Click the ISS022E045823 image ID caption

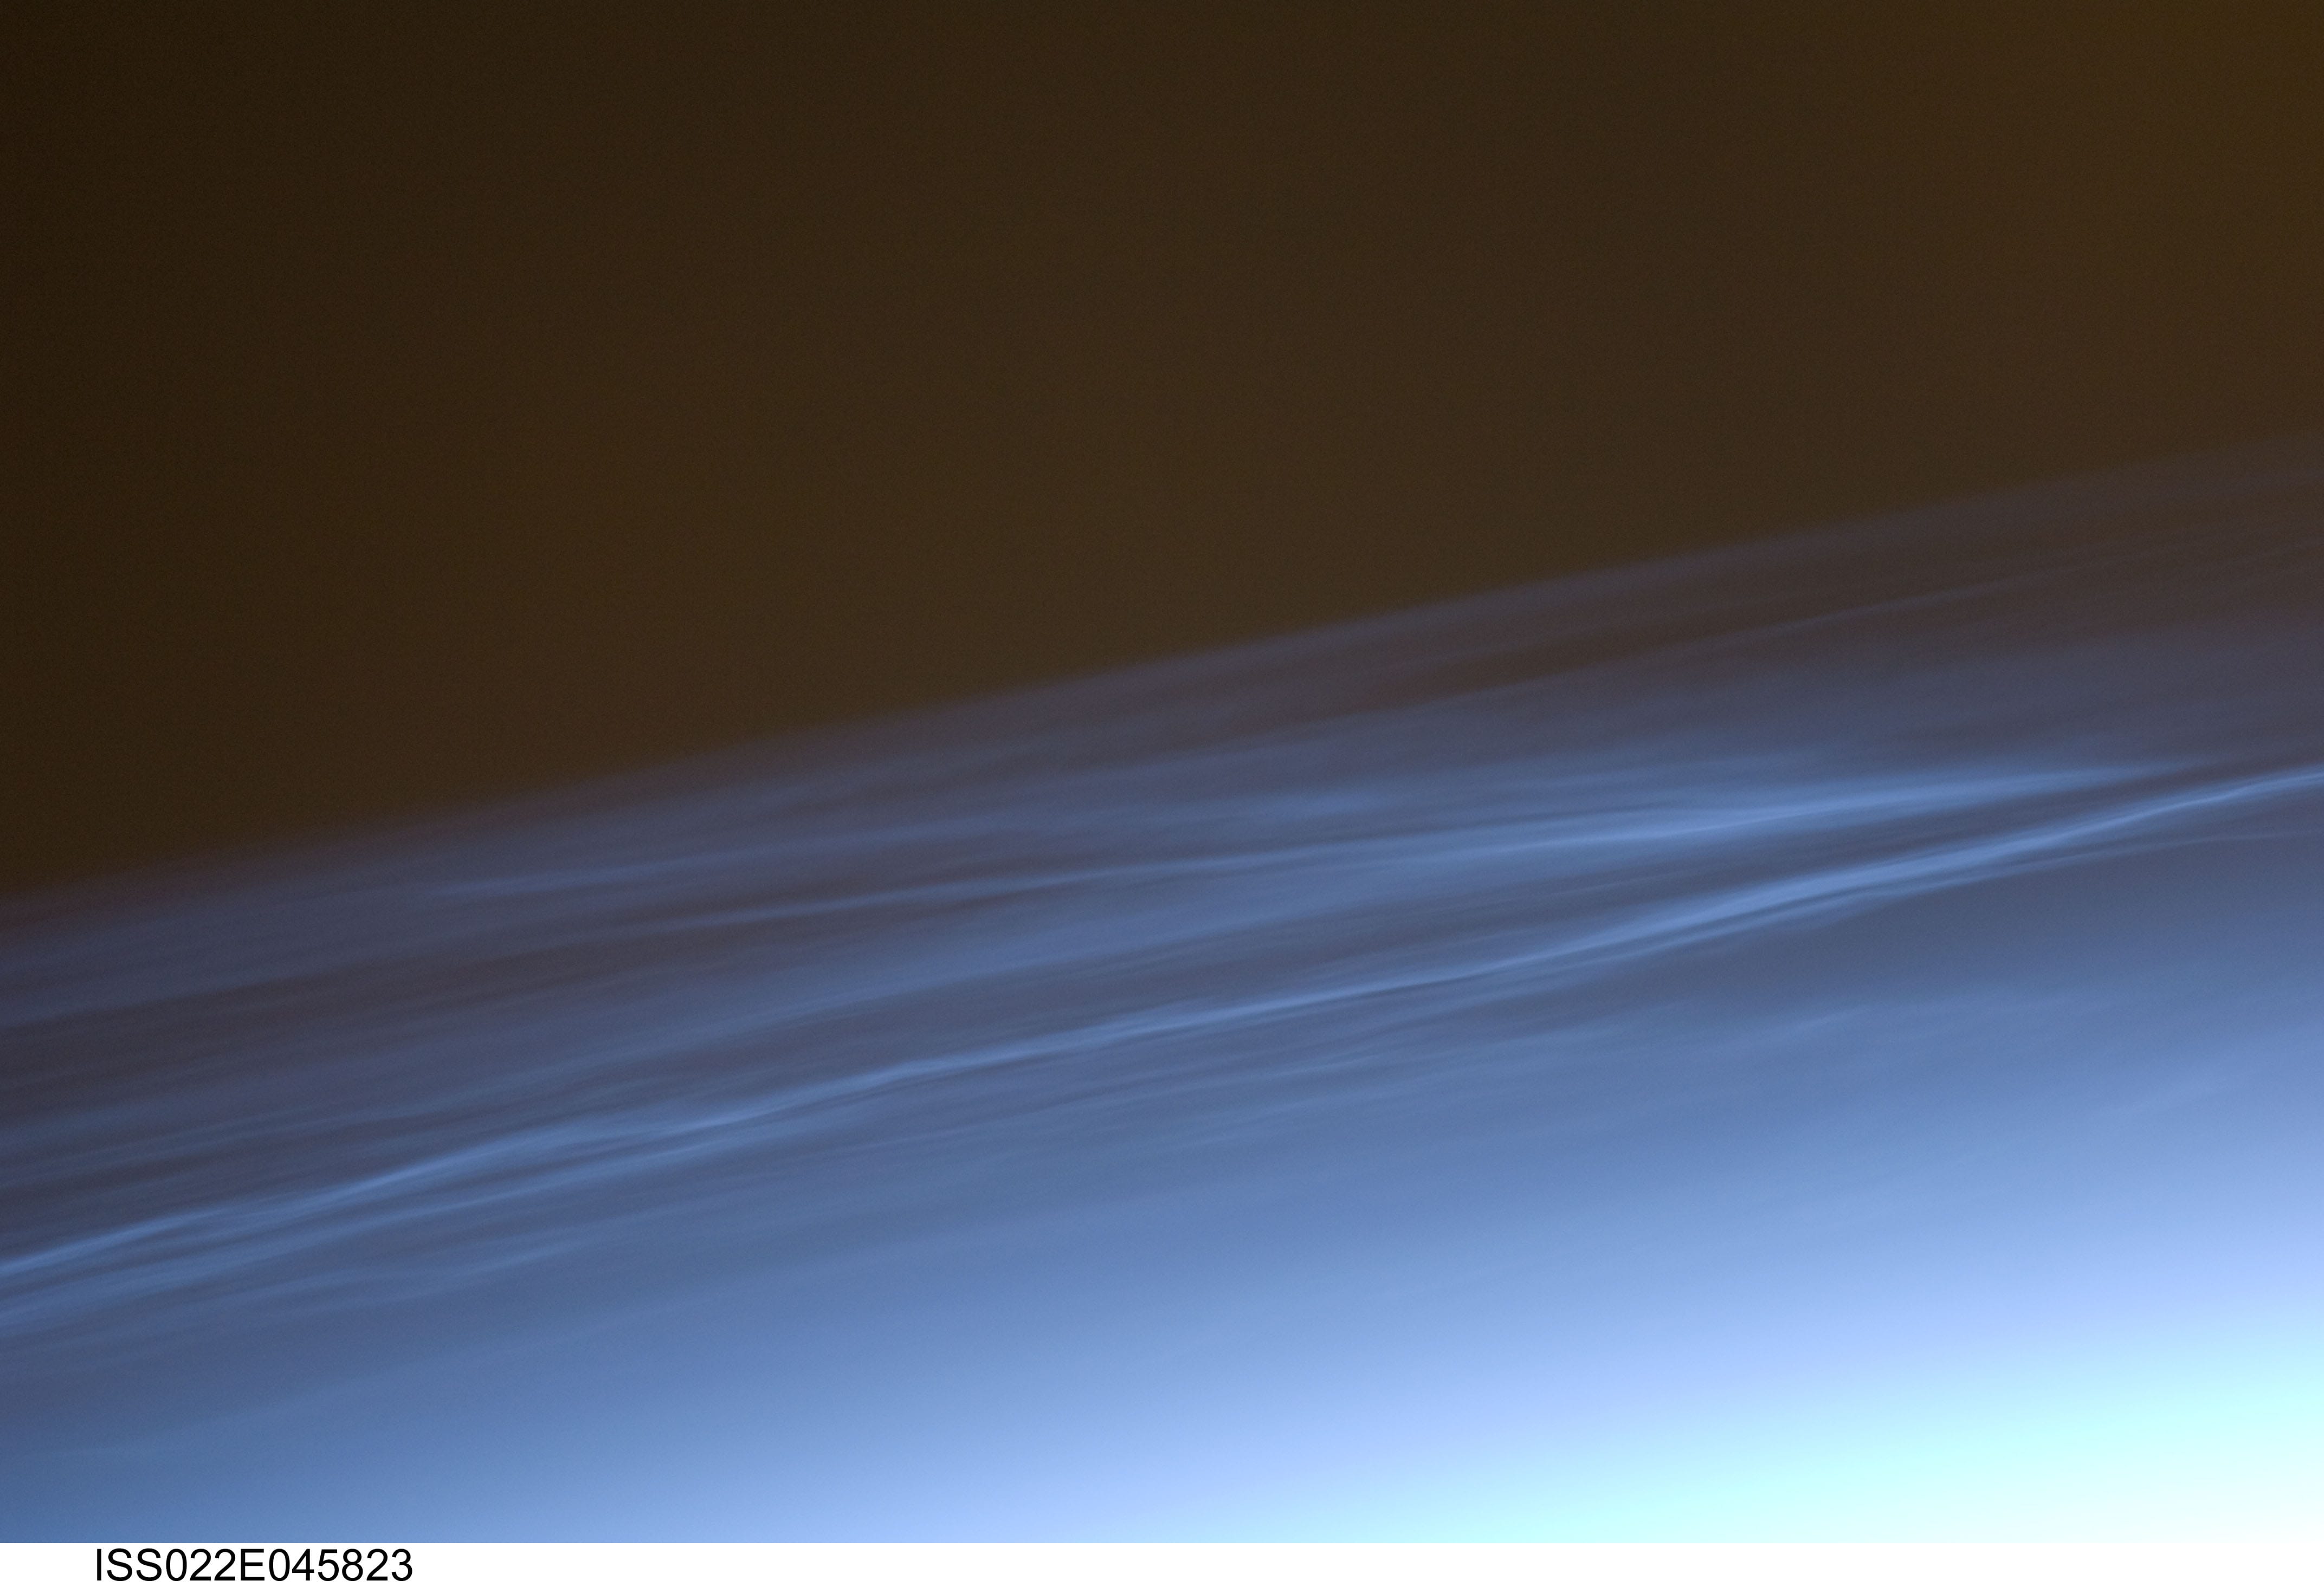tap(253, 1565)
